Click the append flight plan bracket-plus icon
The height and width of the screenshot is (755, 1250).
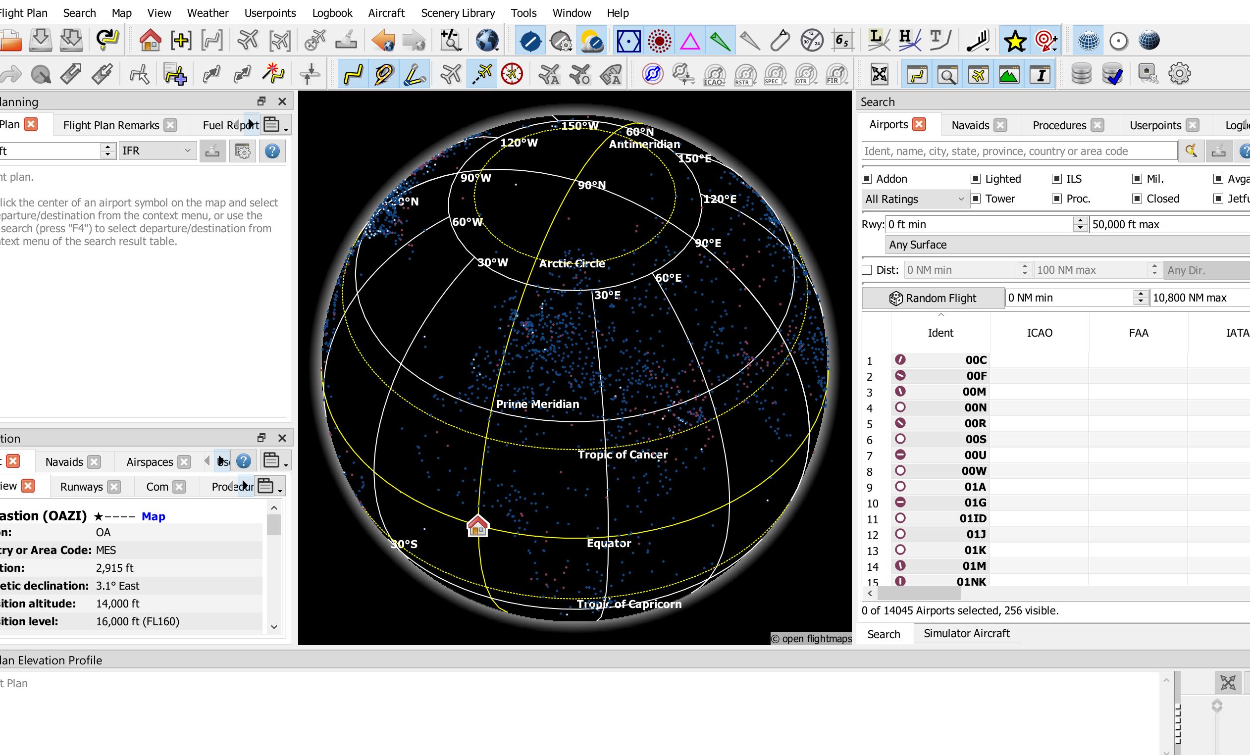(181, 41)
